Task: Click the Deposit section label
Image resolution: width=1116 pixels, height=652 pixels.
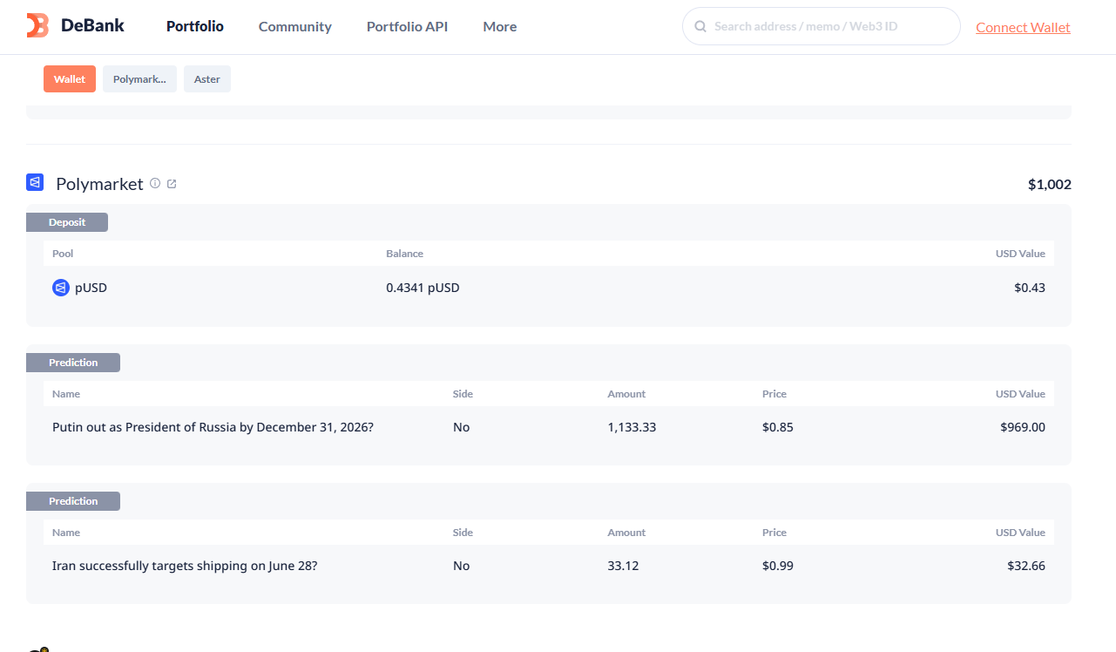Action: pyautogui.click(x=67, y=222)
